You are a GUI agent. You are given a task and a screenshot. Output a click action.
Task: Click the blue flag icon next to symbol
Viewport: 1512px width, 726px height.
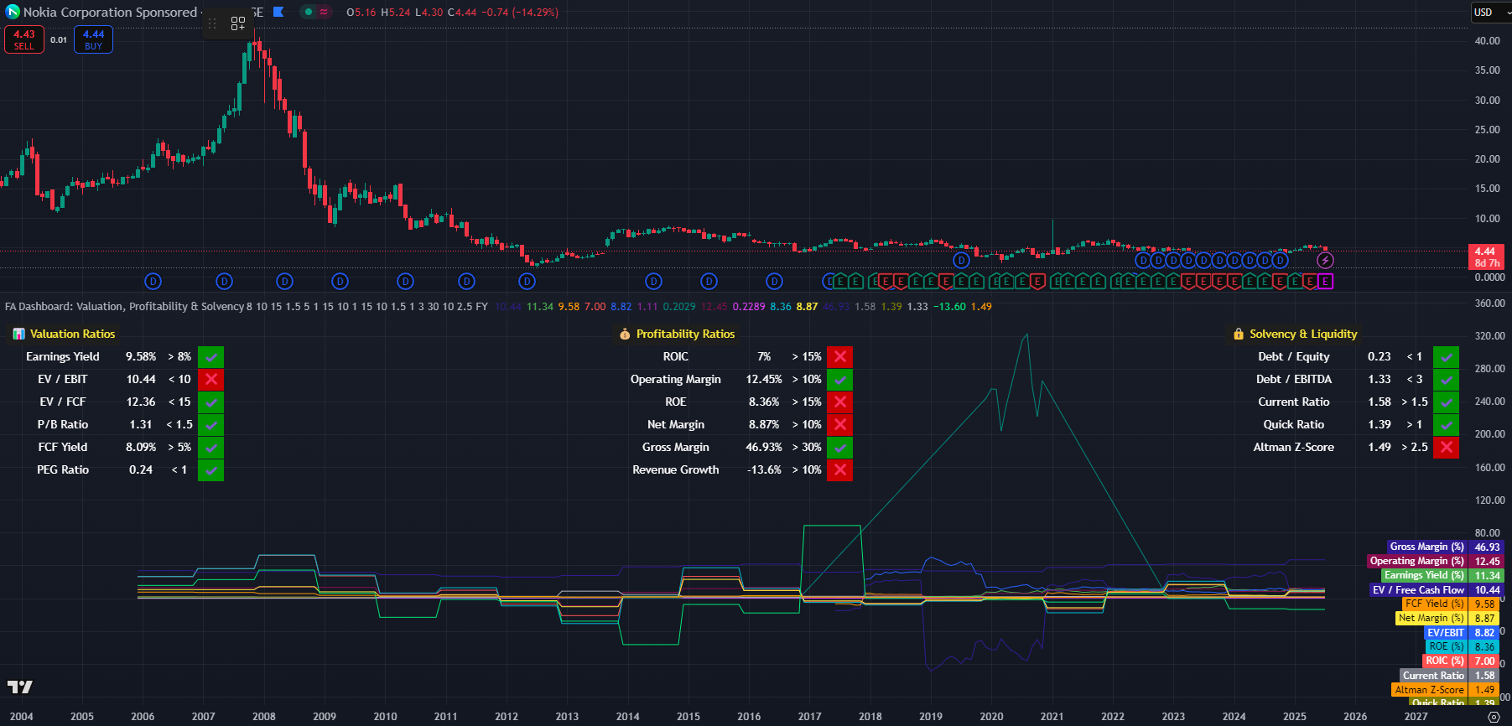278,12
